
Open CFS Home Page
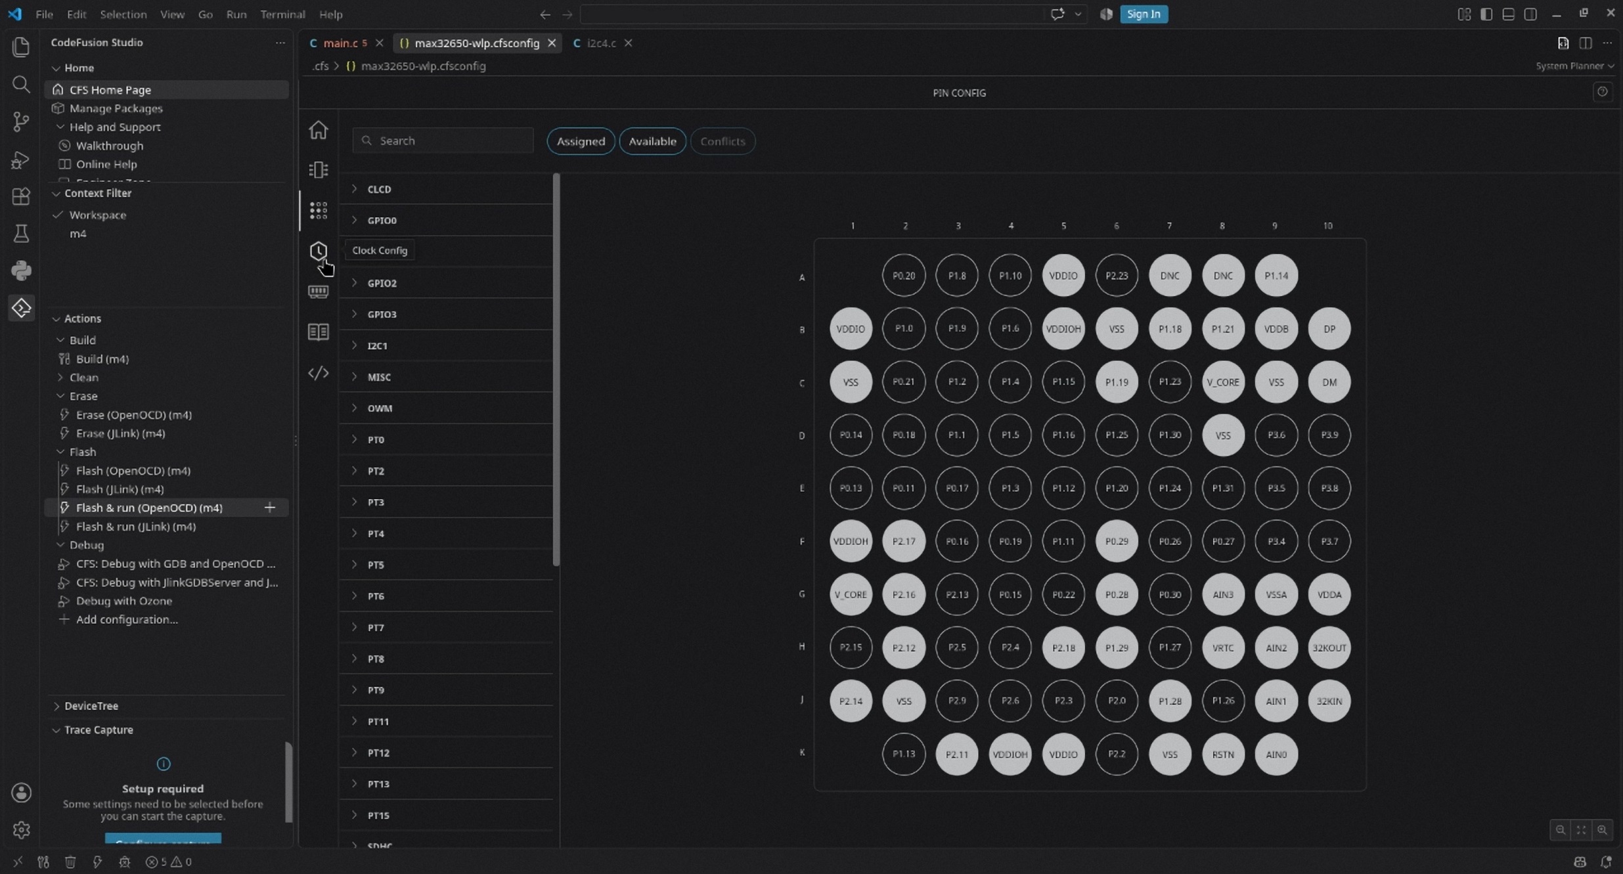pos(110,90)
